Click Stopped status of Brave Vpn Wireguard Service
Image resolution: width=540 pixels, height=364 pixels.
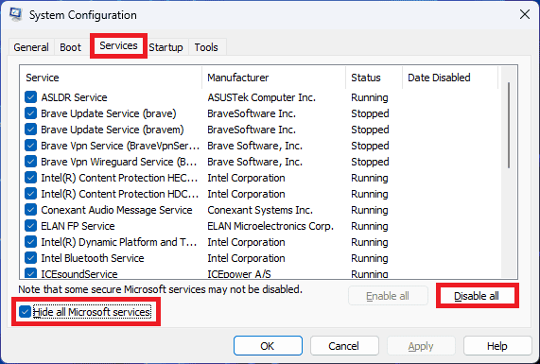(x=370, y=162)
